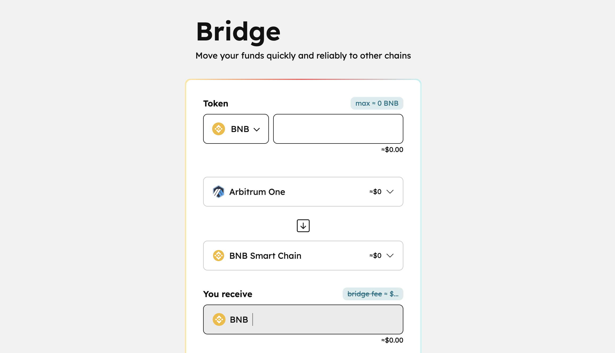615x353 pixels.
Task: Click the Bridge page heading
Action: (238, 32)
